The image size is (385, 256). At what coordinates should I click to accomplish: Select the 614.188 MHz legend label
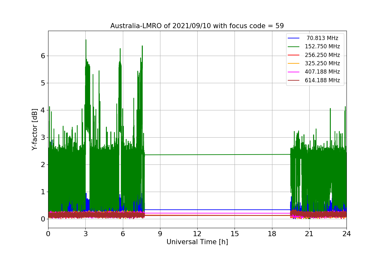[322, 80]
